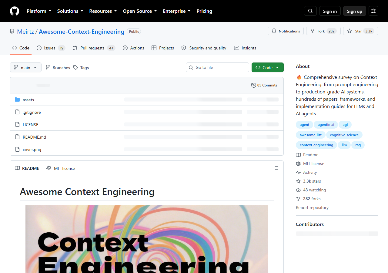Screen dimensions: 388x273
Task: Click the assets folder icon
Action: pyautogui.click(x=17, y=100)
